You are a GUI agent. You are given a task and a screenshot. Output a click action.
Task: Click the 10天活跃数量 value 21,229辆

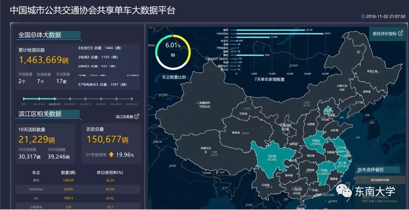tap(37, 139)
